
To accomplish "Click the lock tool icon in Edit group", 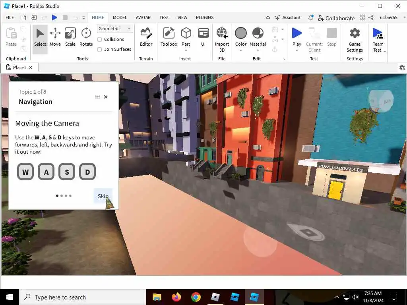I will 275,39.
